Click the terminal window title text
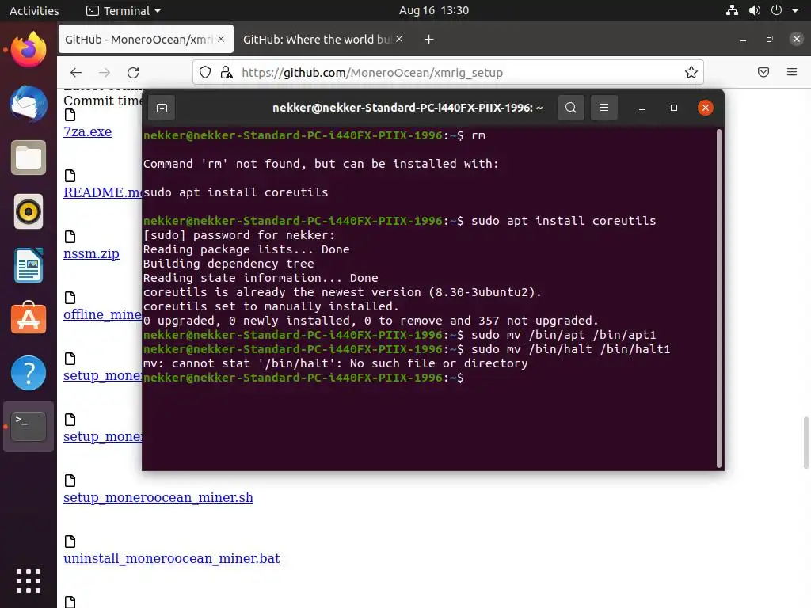The height and width of the screenshot is (608, 811). pyautogui.click(x=408, y=108)
